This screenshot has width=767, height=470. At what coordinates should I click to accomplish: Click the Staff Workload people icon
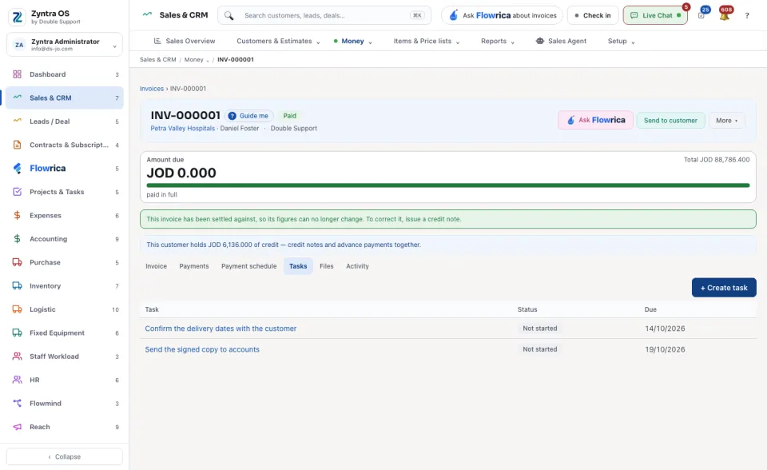tap(17, 356)
